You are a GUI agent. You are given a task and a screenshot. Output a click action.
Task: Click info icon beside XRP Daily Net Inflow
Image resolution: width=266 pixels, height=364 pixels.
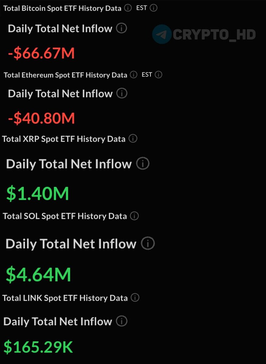tap(143, 164)
